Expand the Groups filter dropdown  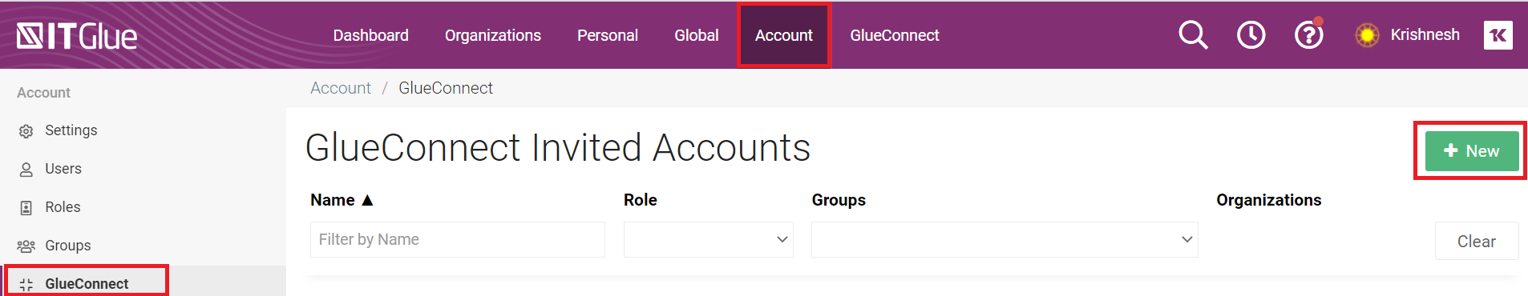pyautogui.click(x=1005, y=239)
